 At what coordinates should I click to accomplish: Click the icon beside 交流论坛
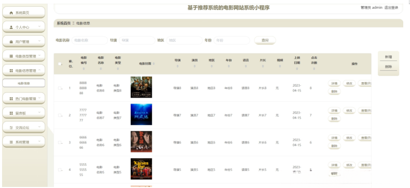(x=11, y=128)
